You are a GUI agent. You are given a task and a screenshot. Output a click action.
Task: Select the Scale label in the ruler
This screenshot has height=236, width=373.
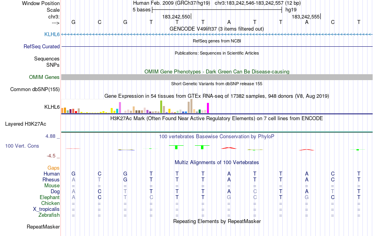point(53,10)
